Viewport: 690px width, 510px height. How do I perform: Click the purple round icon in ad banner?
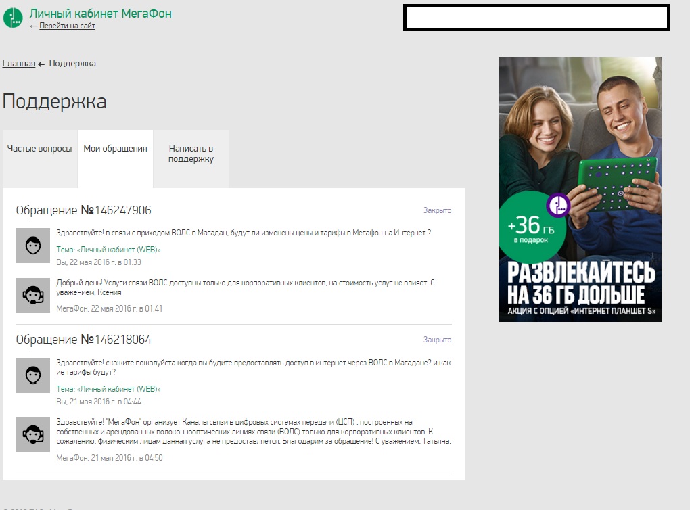click(x=559, y=205)
